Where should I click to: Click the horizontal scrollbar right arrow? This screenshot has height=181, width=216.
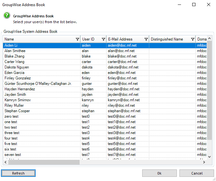point(204,162)
